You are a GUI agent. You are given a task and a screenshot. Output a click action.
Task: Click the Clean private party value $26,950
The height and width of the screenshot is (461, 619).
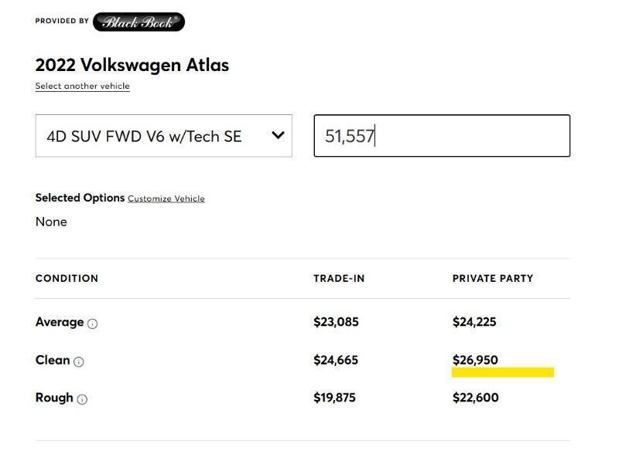pyautogui.click(x=475, y=360)
